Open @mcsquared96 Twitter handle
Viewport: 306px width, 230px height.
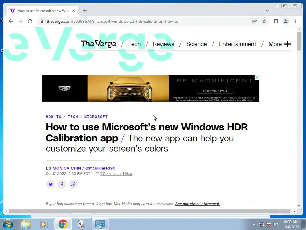click(100, 168)
